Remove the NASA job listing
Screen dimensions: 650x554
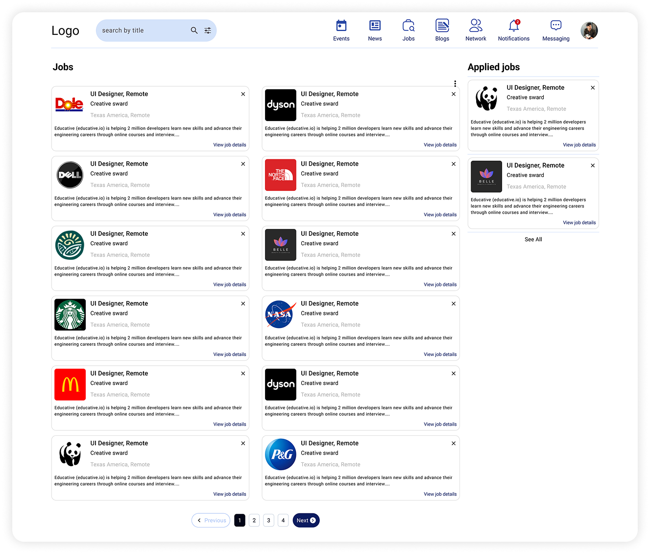click(453, 303)
